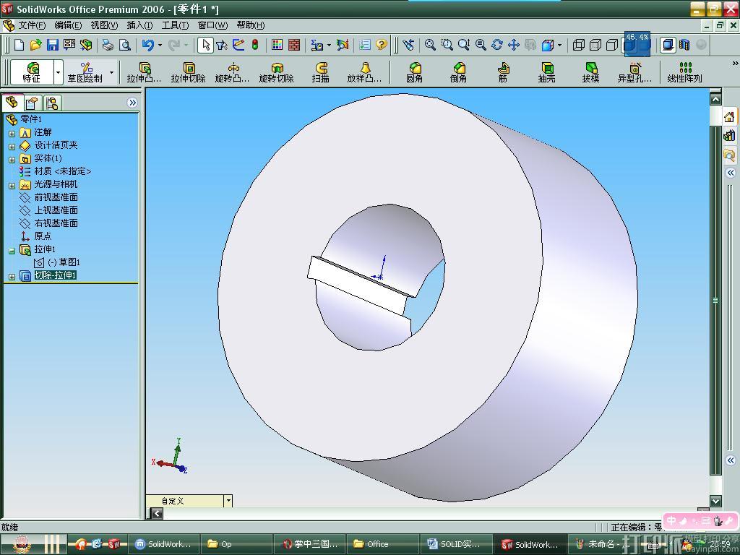The image size is (740, 555).
Task: Toggle wireframe display mode
Action: (x=578, y=45)
